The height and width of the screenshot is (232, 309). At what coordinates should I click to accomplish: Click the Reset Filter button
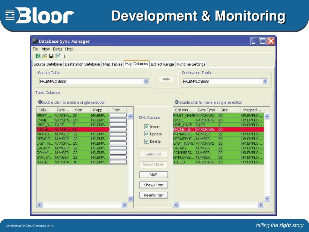153,195
